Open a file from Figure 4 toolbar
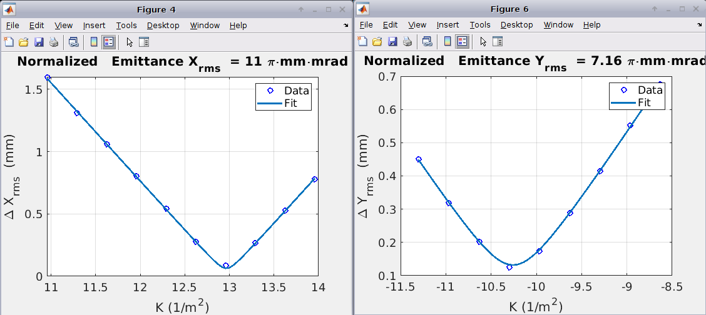The image size is (706, 315). tap(24, 42)
